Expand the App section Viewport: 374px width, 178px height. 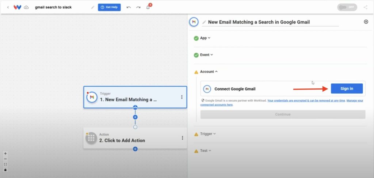tap(205, 38)
